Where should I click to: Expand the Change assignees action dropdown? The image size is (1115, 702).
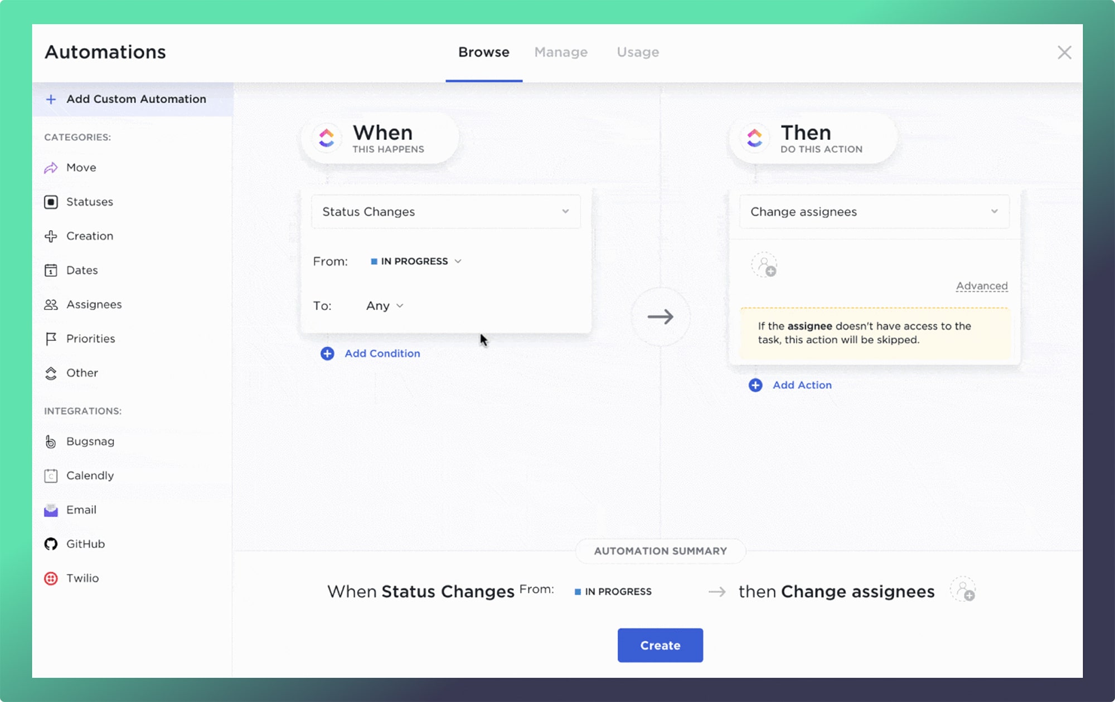(x=874, y=211)
